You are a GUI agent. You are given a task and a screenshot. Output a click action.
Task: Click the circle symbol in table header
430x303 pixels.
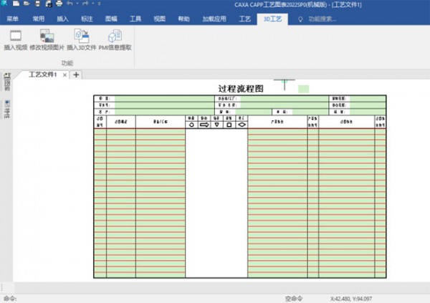coord(191,125)
